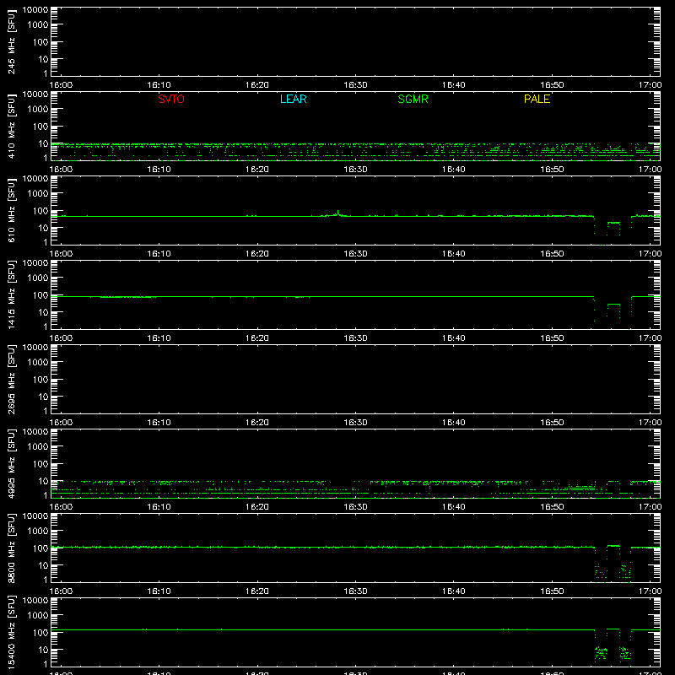The height and width of the screenshot is (675, 675).
Task: Click 16:30 time label below 1415 MHz plot
Action: [355, 338]
